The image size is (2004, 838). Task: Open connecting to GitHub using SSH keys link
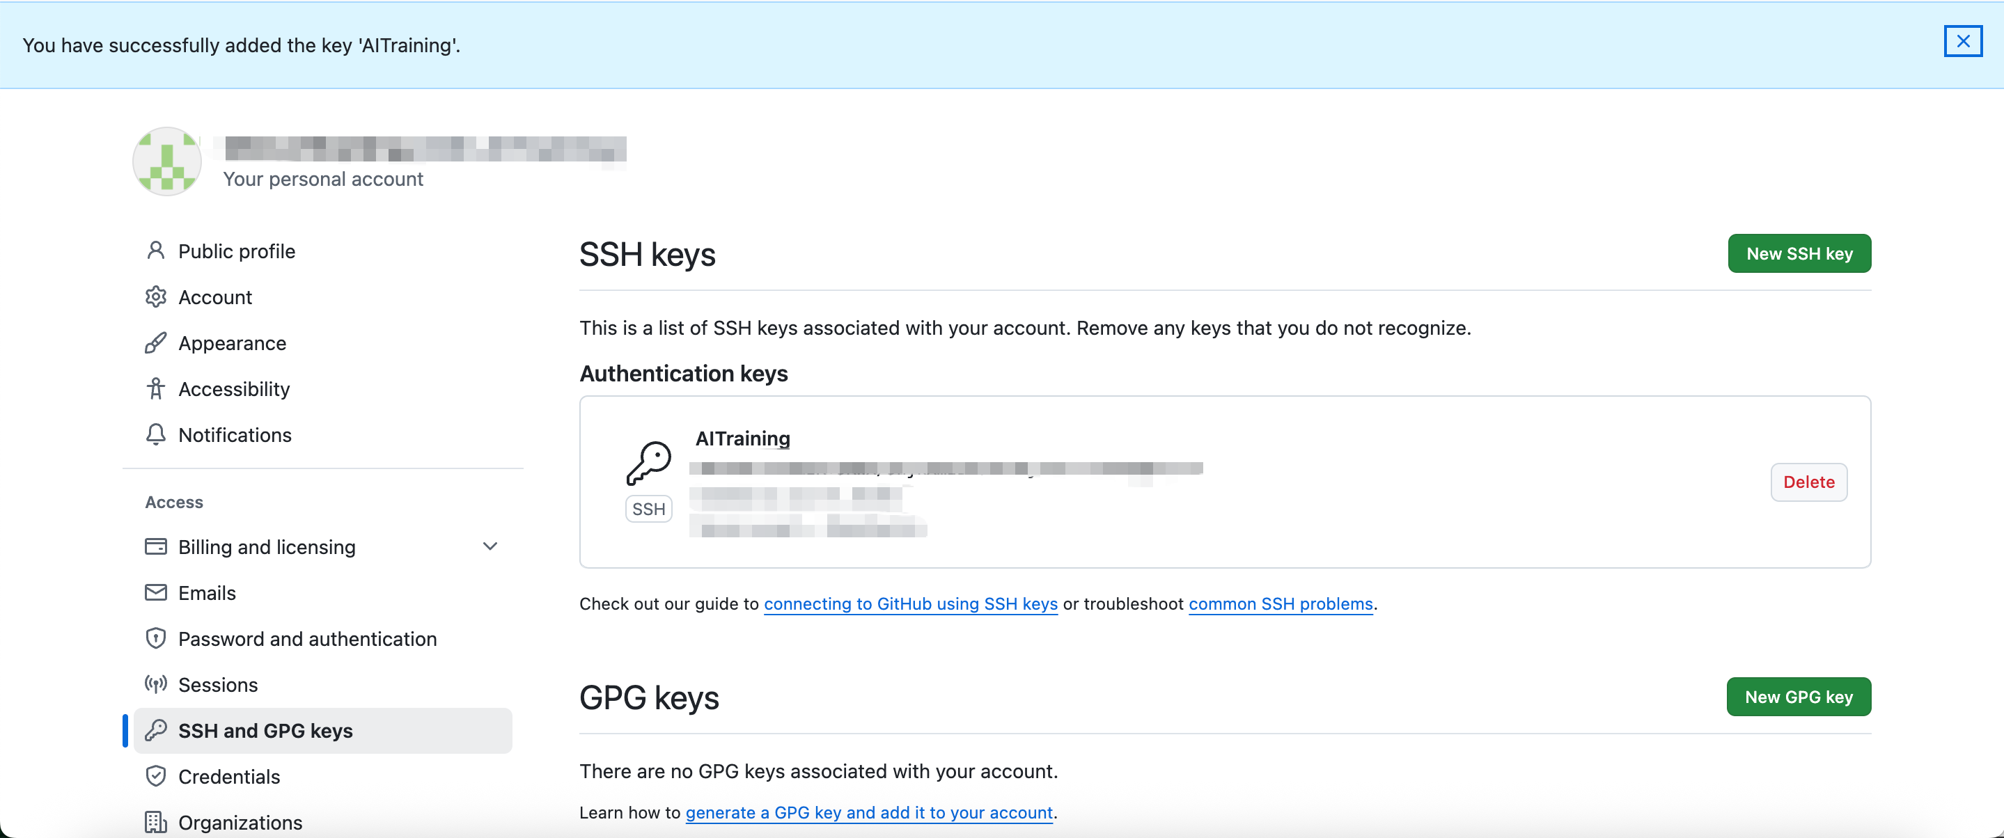point(910,604)
